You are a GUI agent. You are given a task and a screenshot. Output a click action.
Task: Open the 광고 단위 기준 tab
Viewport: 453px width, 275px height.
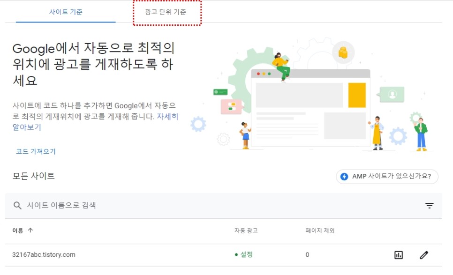pyautogui.click(x=166, y=12)
